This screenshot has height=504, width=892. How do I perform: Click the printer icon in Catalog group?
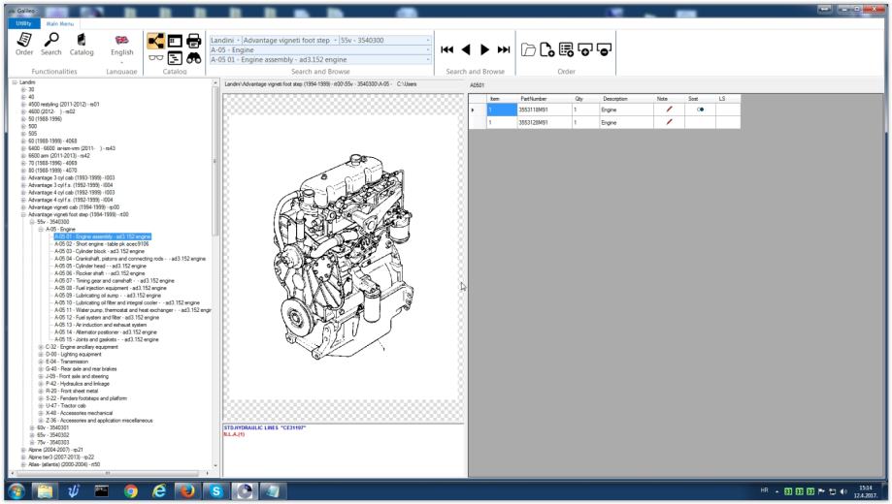[x=194, y=41]
